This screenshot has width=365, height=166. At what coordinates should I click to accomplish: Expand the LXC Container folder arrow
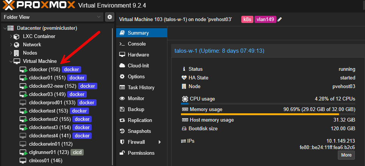[x=11, y=37]
